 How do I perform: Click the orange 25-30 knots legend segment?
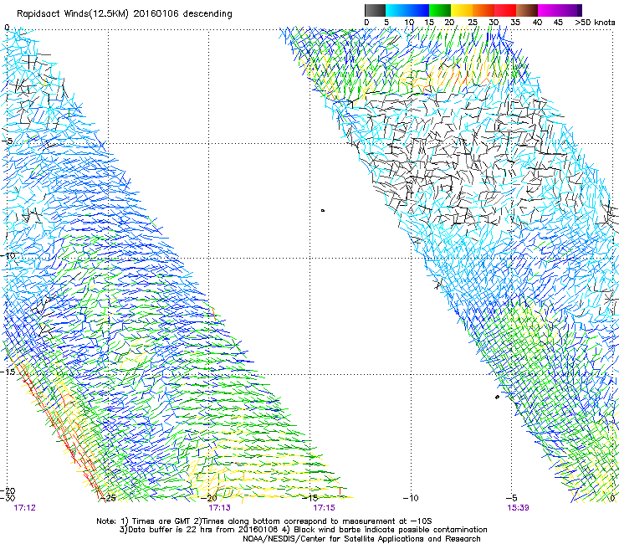coord(483,10)
